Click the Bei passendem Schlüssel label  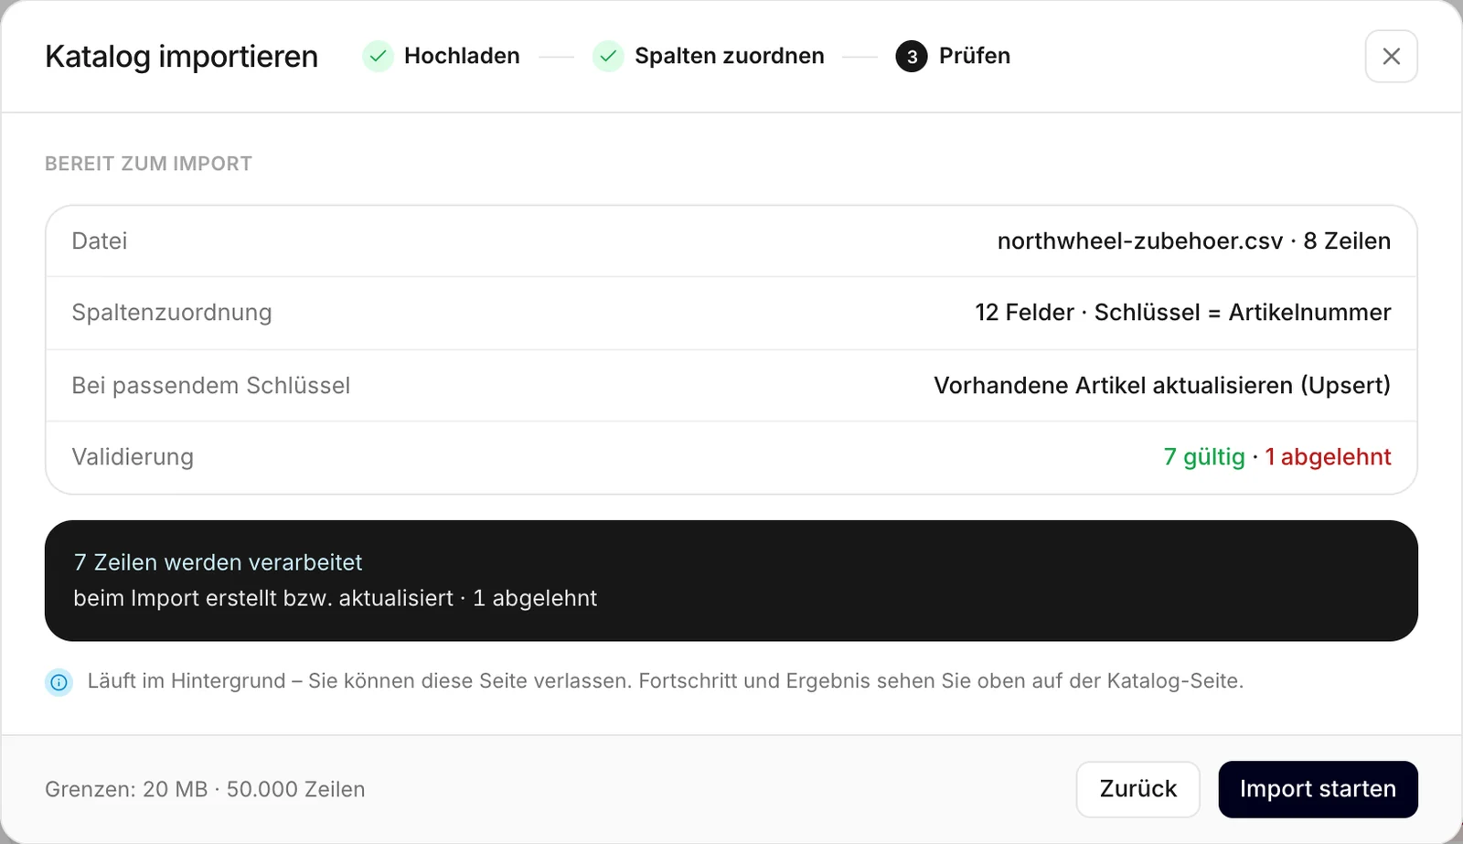[x=211, y=386]
